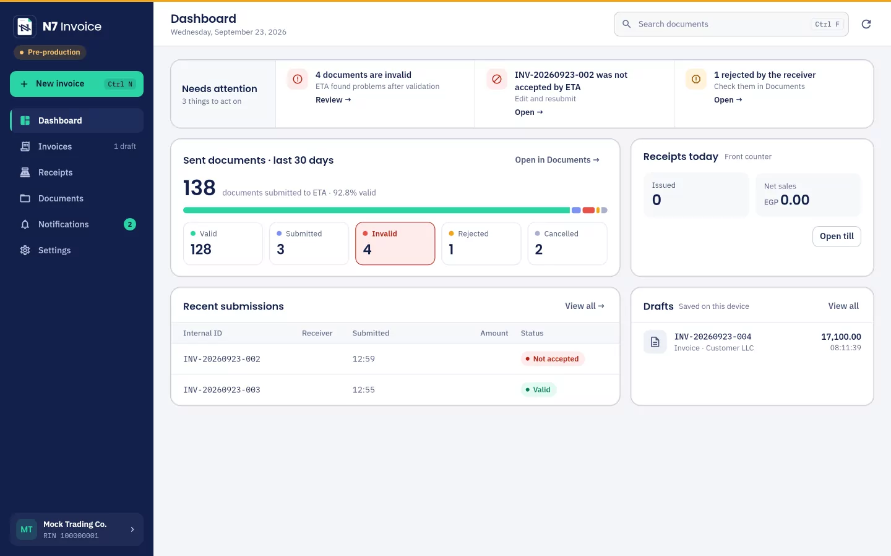The height and width of the screenshot is (556, 891).
Task: Click the rejected-by-receiver warning icon
Action: (696, 79)
